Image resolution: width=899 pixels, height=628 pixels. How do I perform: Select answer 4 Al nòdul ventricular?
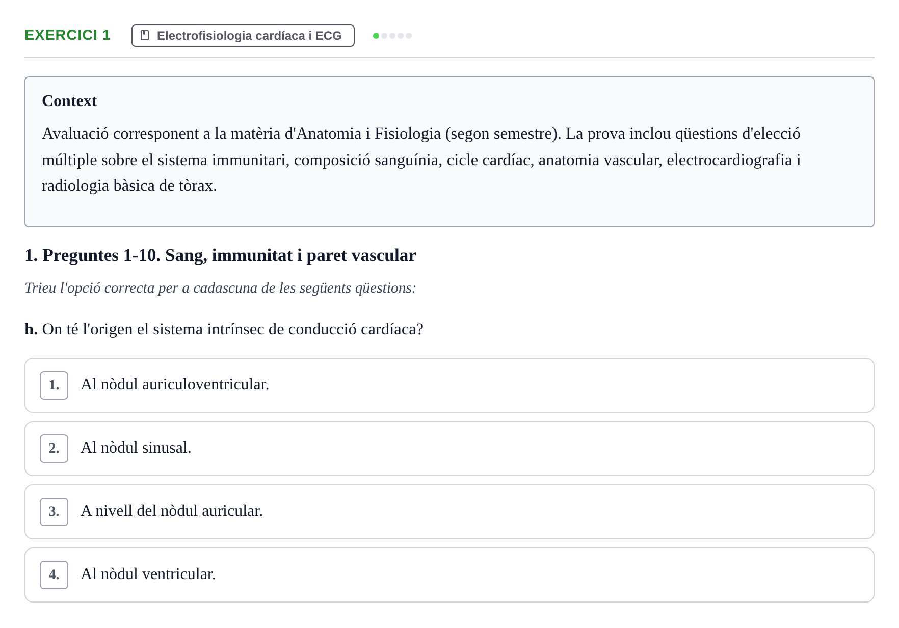(x=449, y=575)
